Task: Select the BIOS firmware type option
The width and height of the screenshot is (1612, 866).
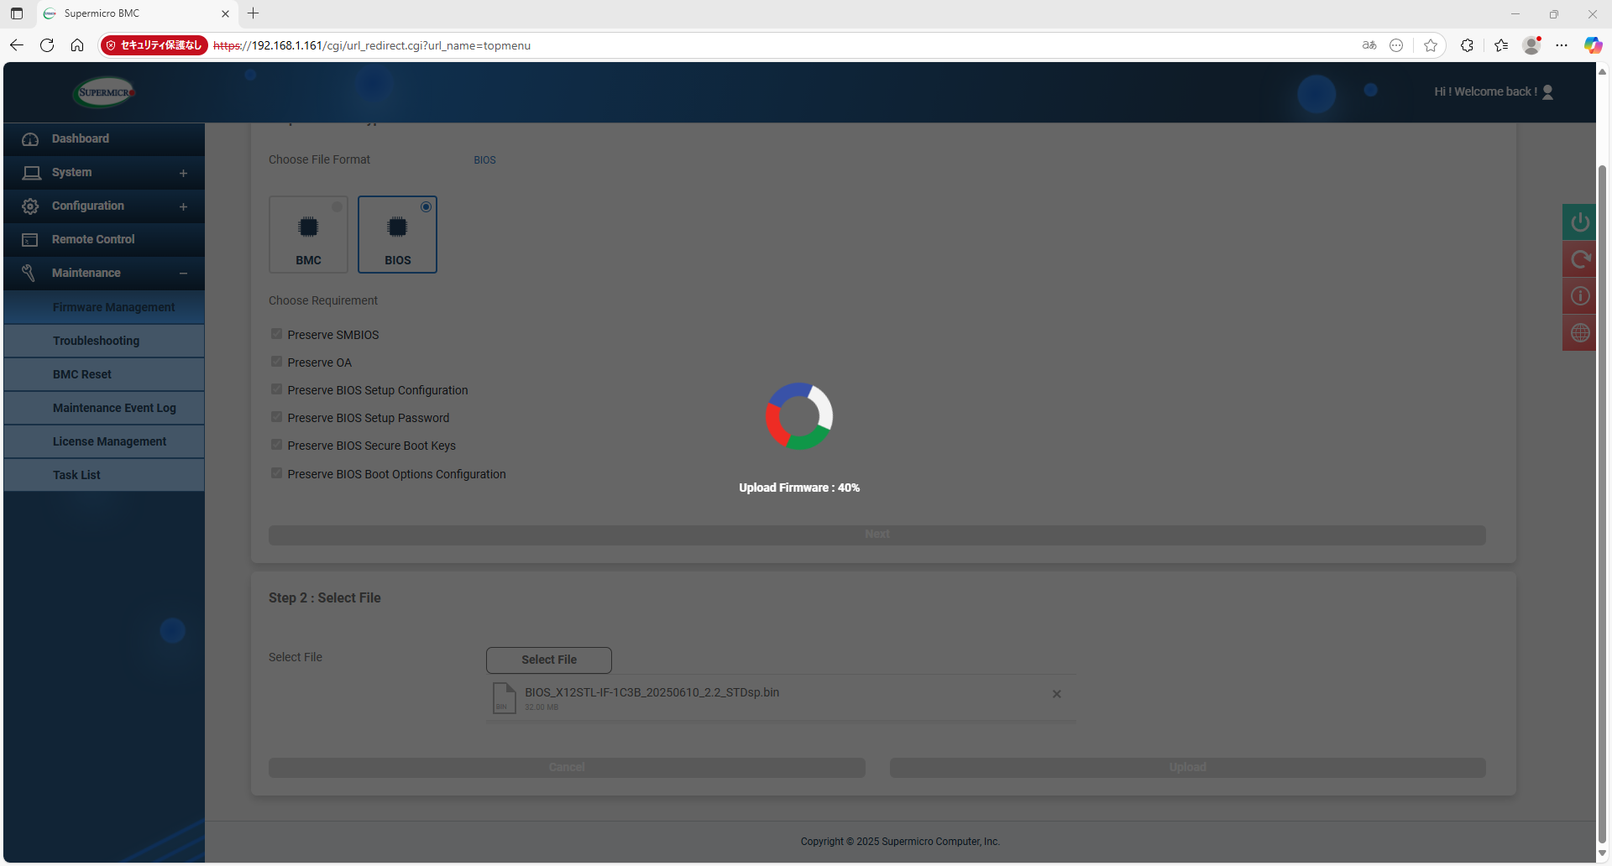Action: coord(397,235)
